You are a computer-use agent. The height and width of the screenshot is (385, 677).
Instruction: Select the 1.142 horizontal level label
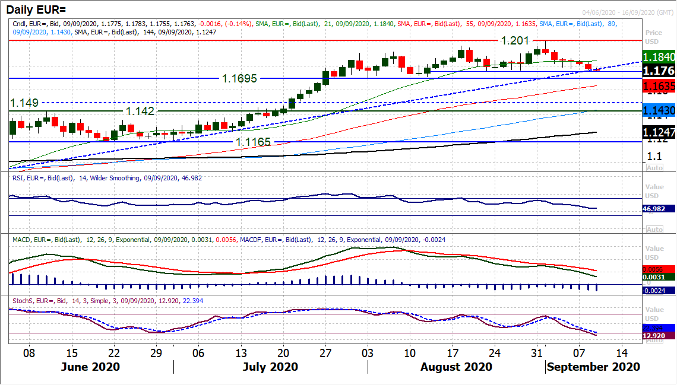tap(140, 111)
